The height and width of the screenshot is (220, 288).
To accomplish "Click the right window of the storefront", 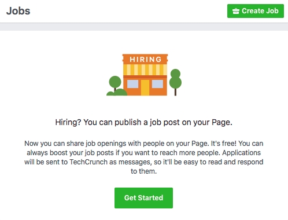I will pyautogui.click(x=157, y=84).
